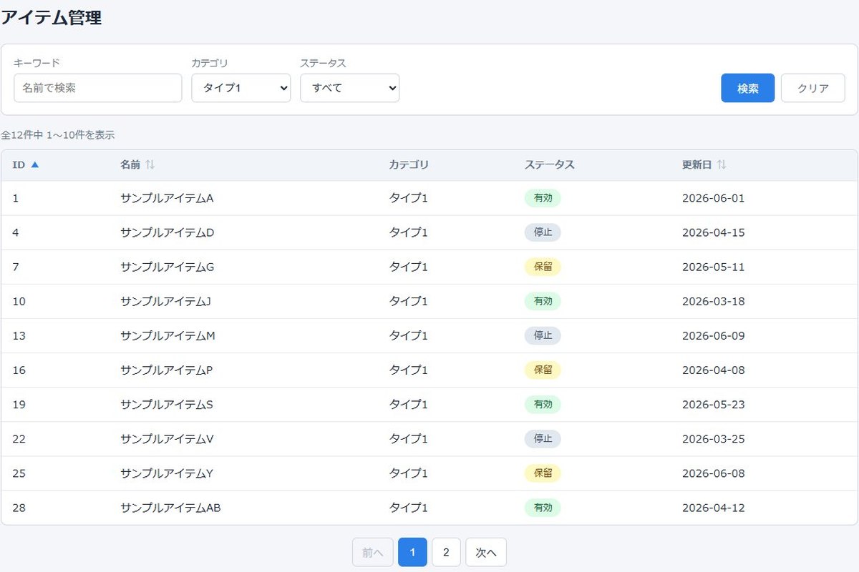Click the 全12件中 1〜10件を表示 result count

tap(57, 134)
